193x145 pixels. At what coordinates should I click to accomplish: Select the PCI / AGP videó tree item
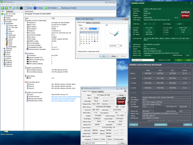[12, 27]
